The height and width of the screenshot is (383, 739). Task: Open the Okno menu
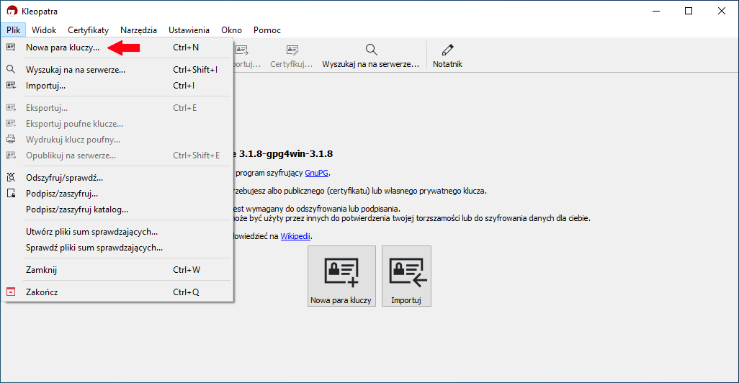click(x=231, y=30)
